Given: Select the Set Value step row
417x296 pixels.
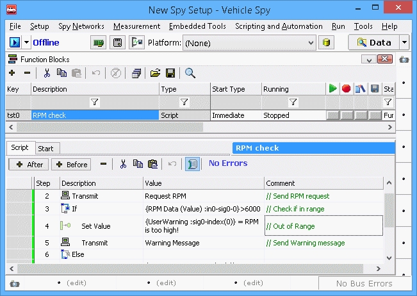Looking at the screenshot, I should click(95, 226).
